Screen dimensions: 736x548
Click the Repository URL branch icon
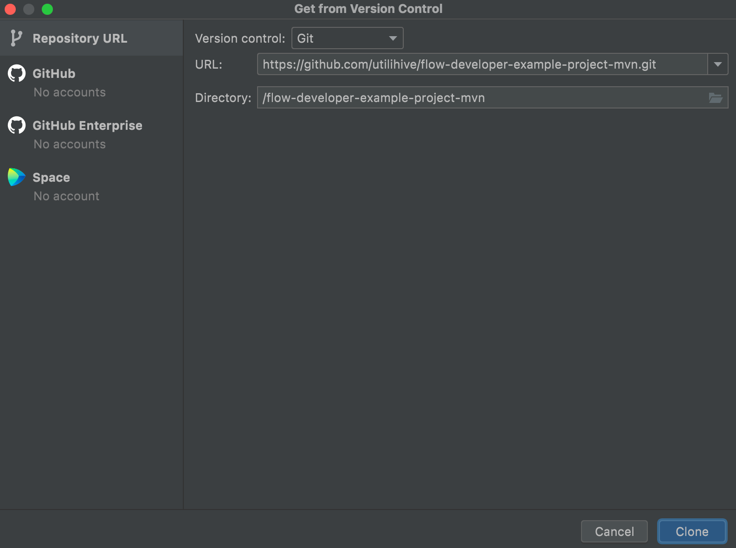click(x=16, y=38)
